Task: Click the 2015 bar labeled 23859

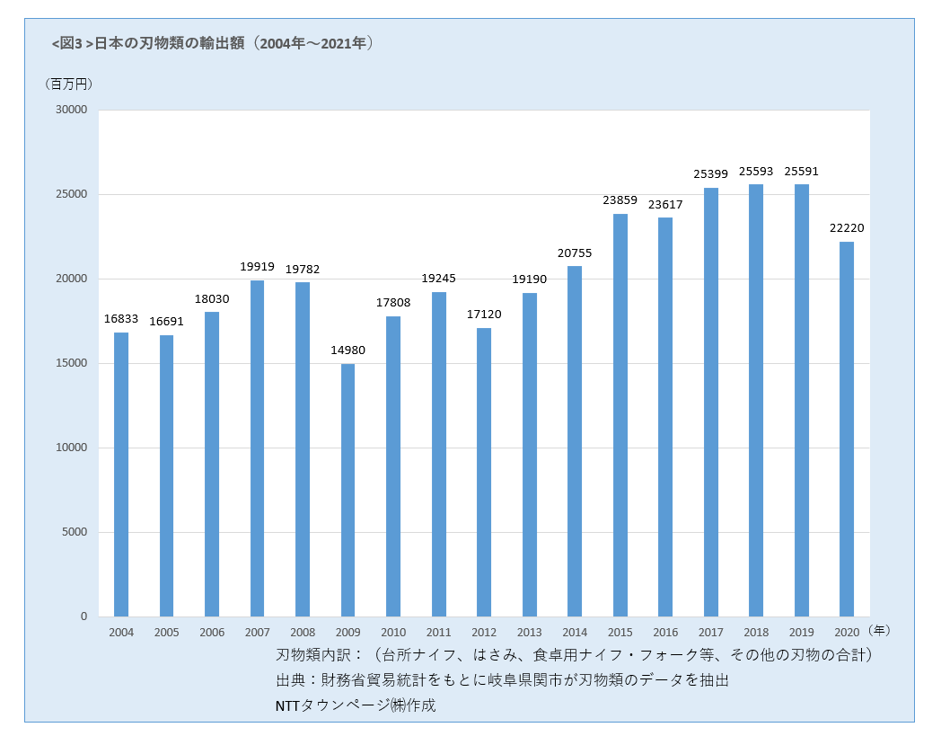Action: point(620,413)
